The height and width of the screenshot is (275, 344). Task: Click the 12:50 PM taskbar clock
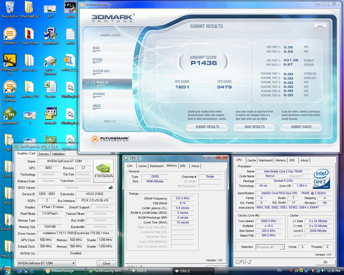(x=334, y=271)
